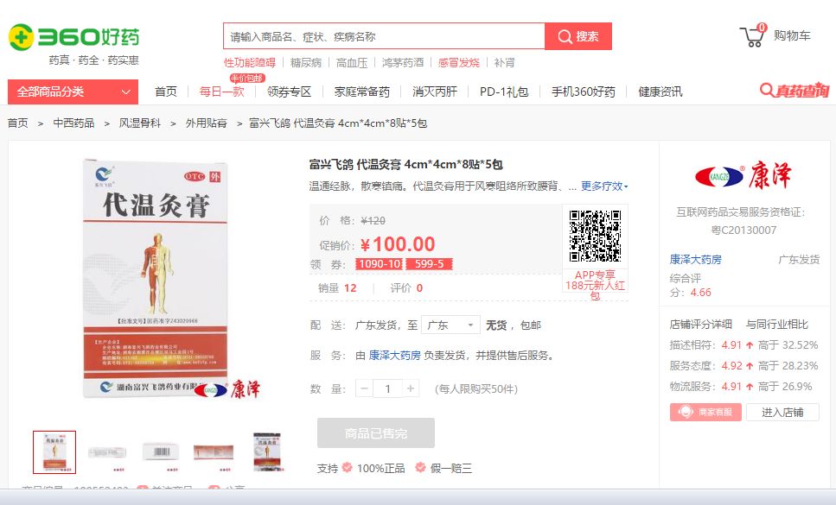Click the 综合评分 4.66 score

pyautogui.click(x=700, y=293)
